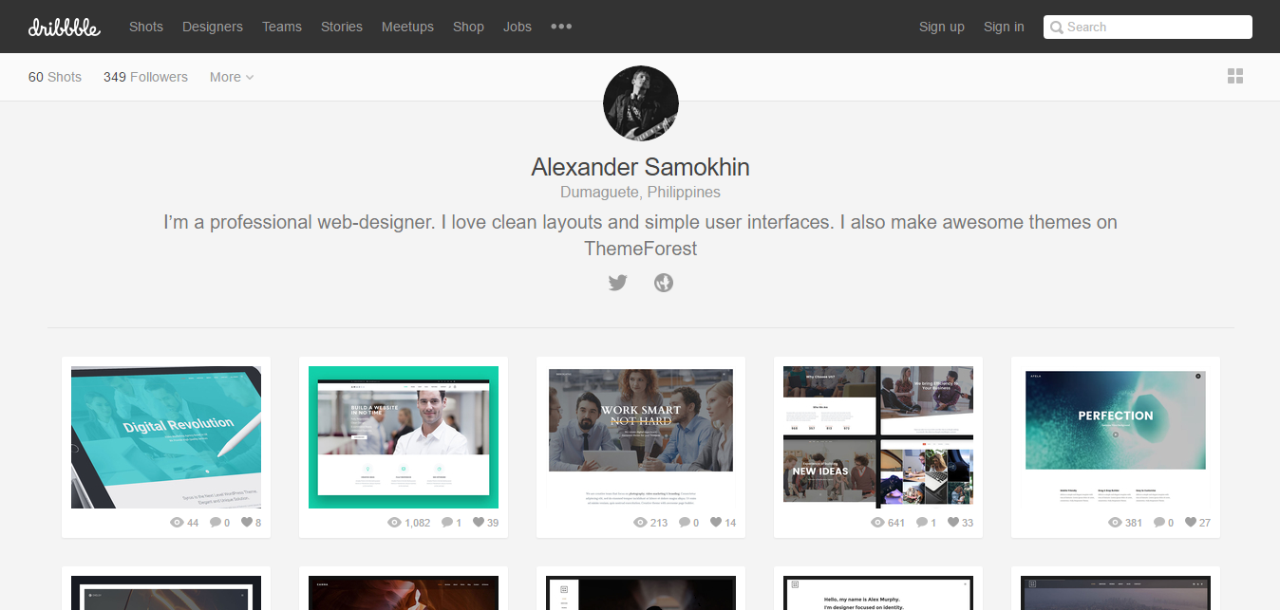This screenshot has width=1280, height=610.
Task: Go to the Designers navigation item
Action: point(213,27)
